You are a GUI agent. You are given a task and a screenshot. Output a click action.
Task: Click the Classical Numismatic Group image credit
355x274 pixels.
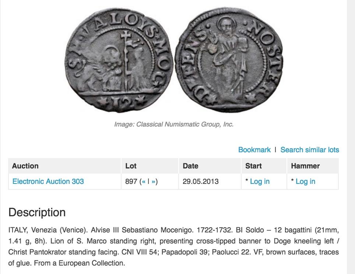[174, 124]
